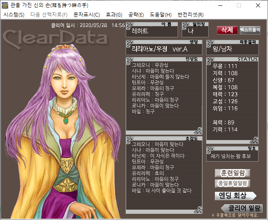The image size is (268, 220).
Task: Click the game icon in title bar
Action: point(5,5)
